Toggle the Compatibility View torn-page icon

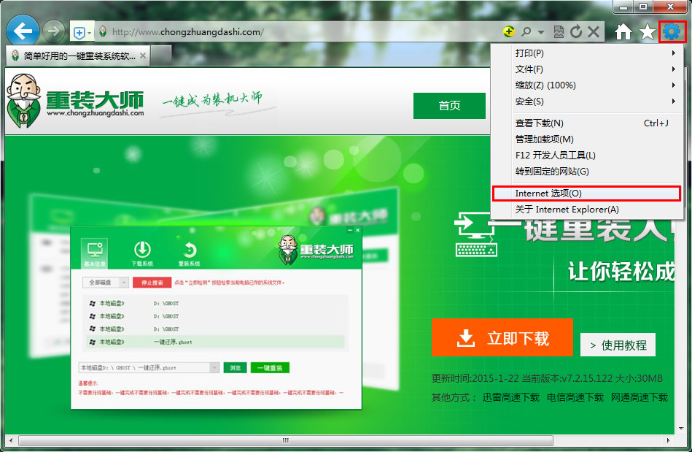point(559,32)
